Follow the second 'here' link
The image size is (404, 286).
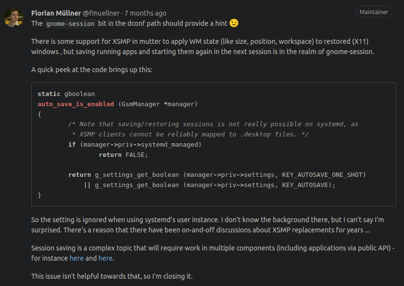[x=105, y=258]
